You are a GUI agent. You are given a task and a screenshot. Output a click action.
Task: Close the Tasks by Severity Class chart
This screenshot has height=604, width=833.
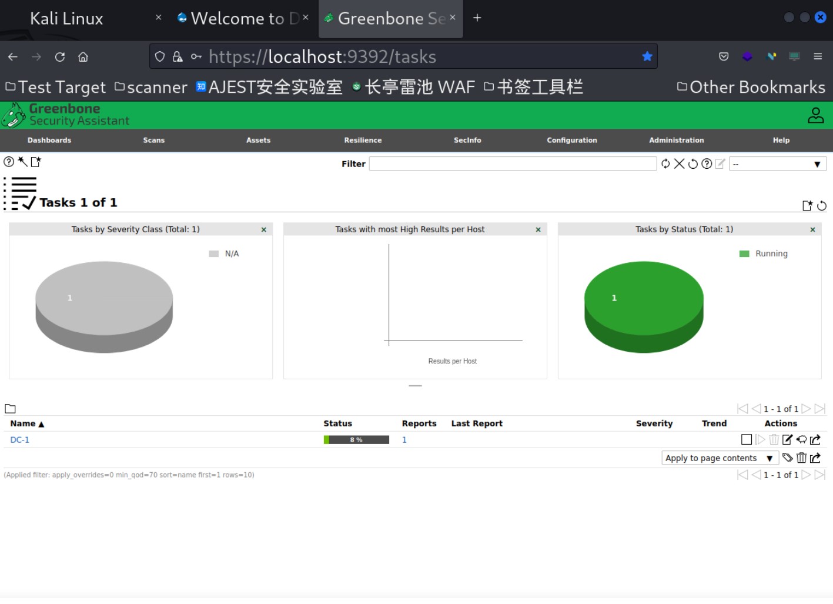tap(263, 230)
